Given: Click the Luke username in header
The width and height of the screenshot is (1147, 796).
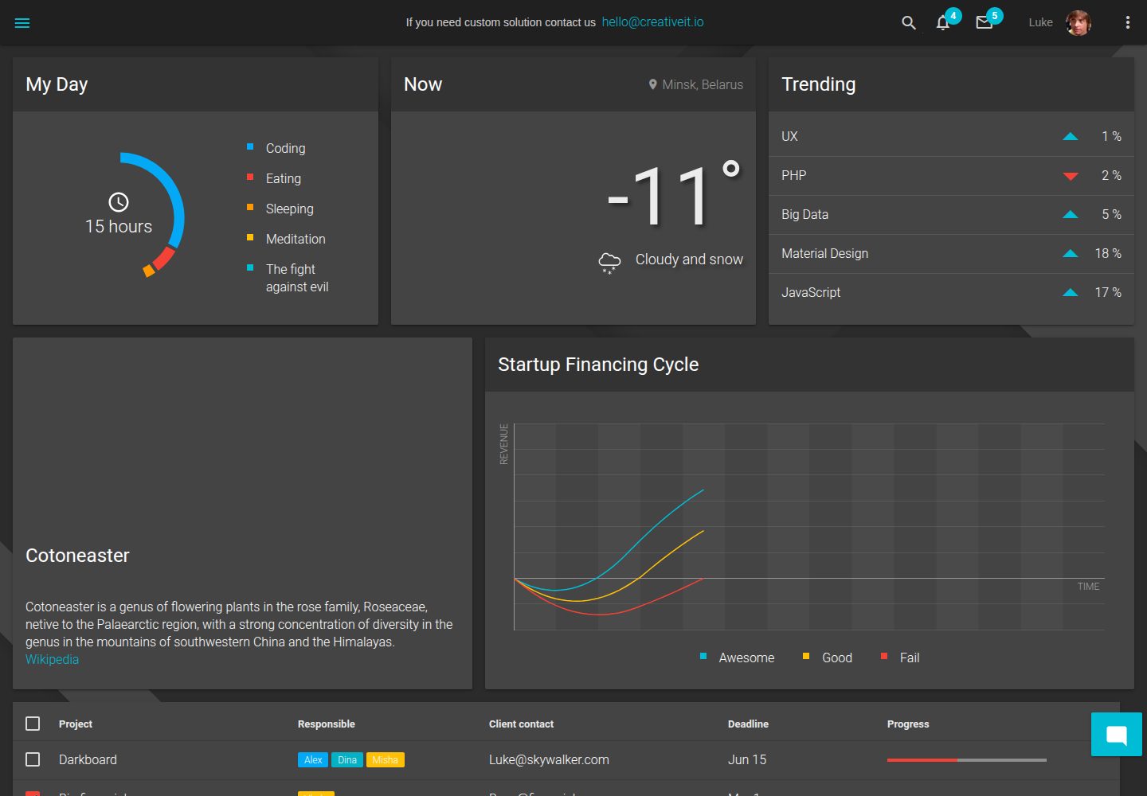Looking at the screenshot, I should point(1040,22).
